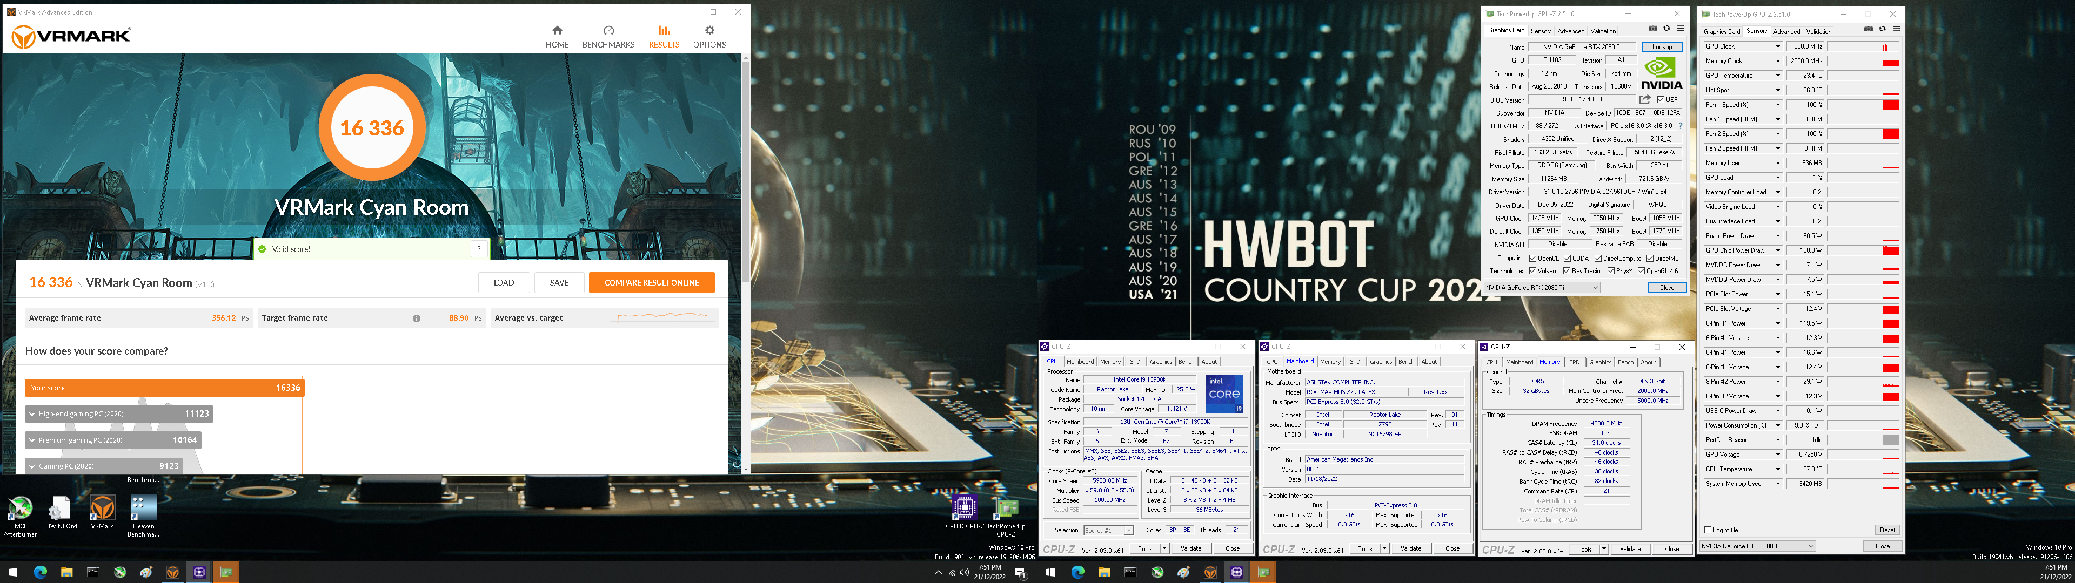Image resolution: width=2075 pixels, height=583 pixels.
Task: Open hamburger menu in GPU-Z Graphics Card window
Action: click(1681, 29)
